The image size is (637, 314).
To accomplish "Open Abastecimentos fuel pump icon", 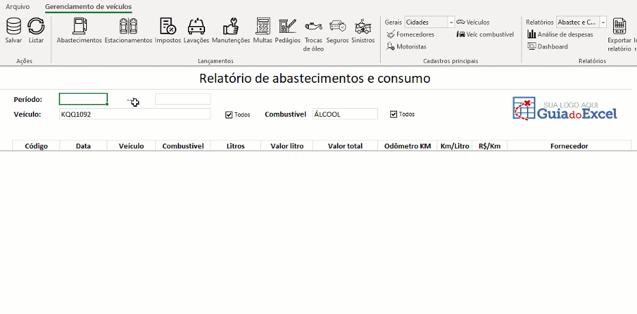I will tap(79, 27).
